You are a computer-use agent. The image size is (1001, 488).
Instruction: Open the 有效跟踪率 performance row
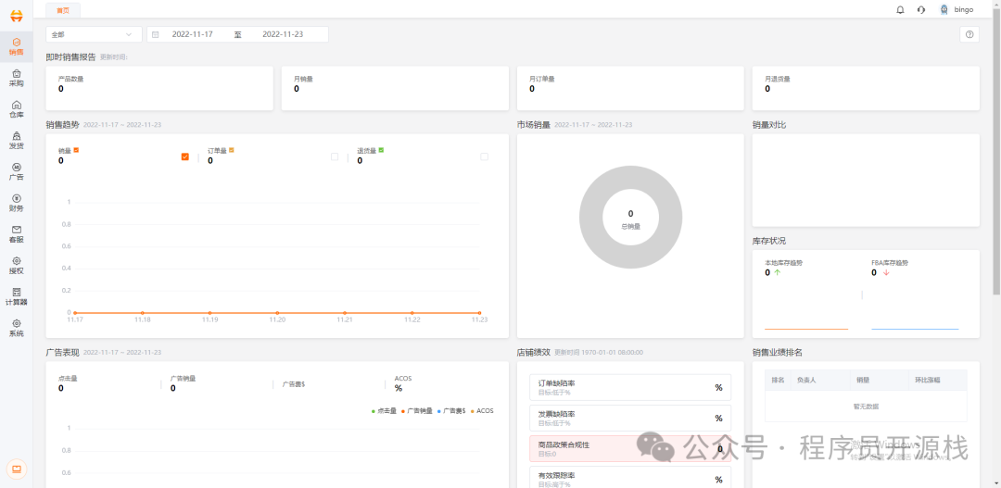point(630,478)
